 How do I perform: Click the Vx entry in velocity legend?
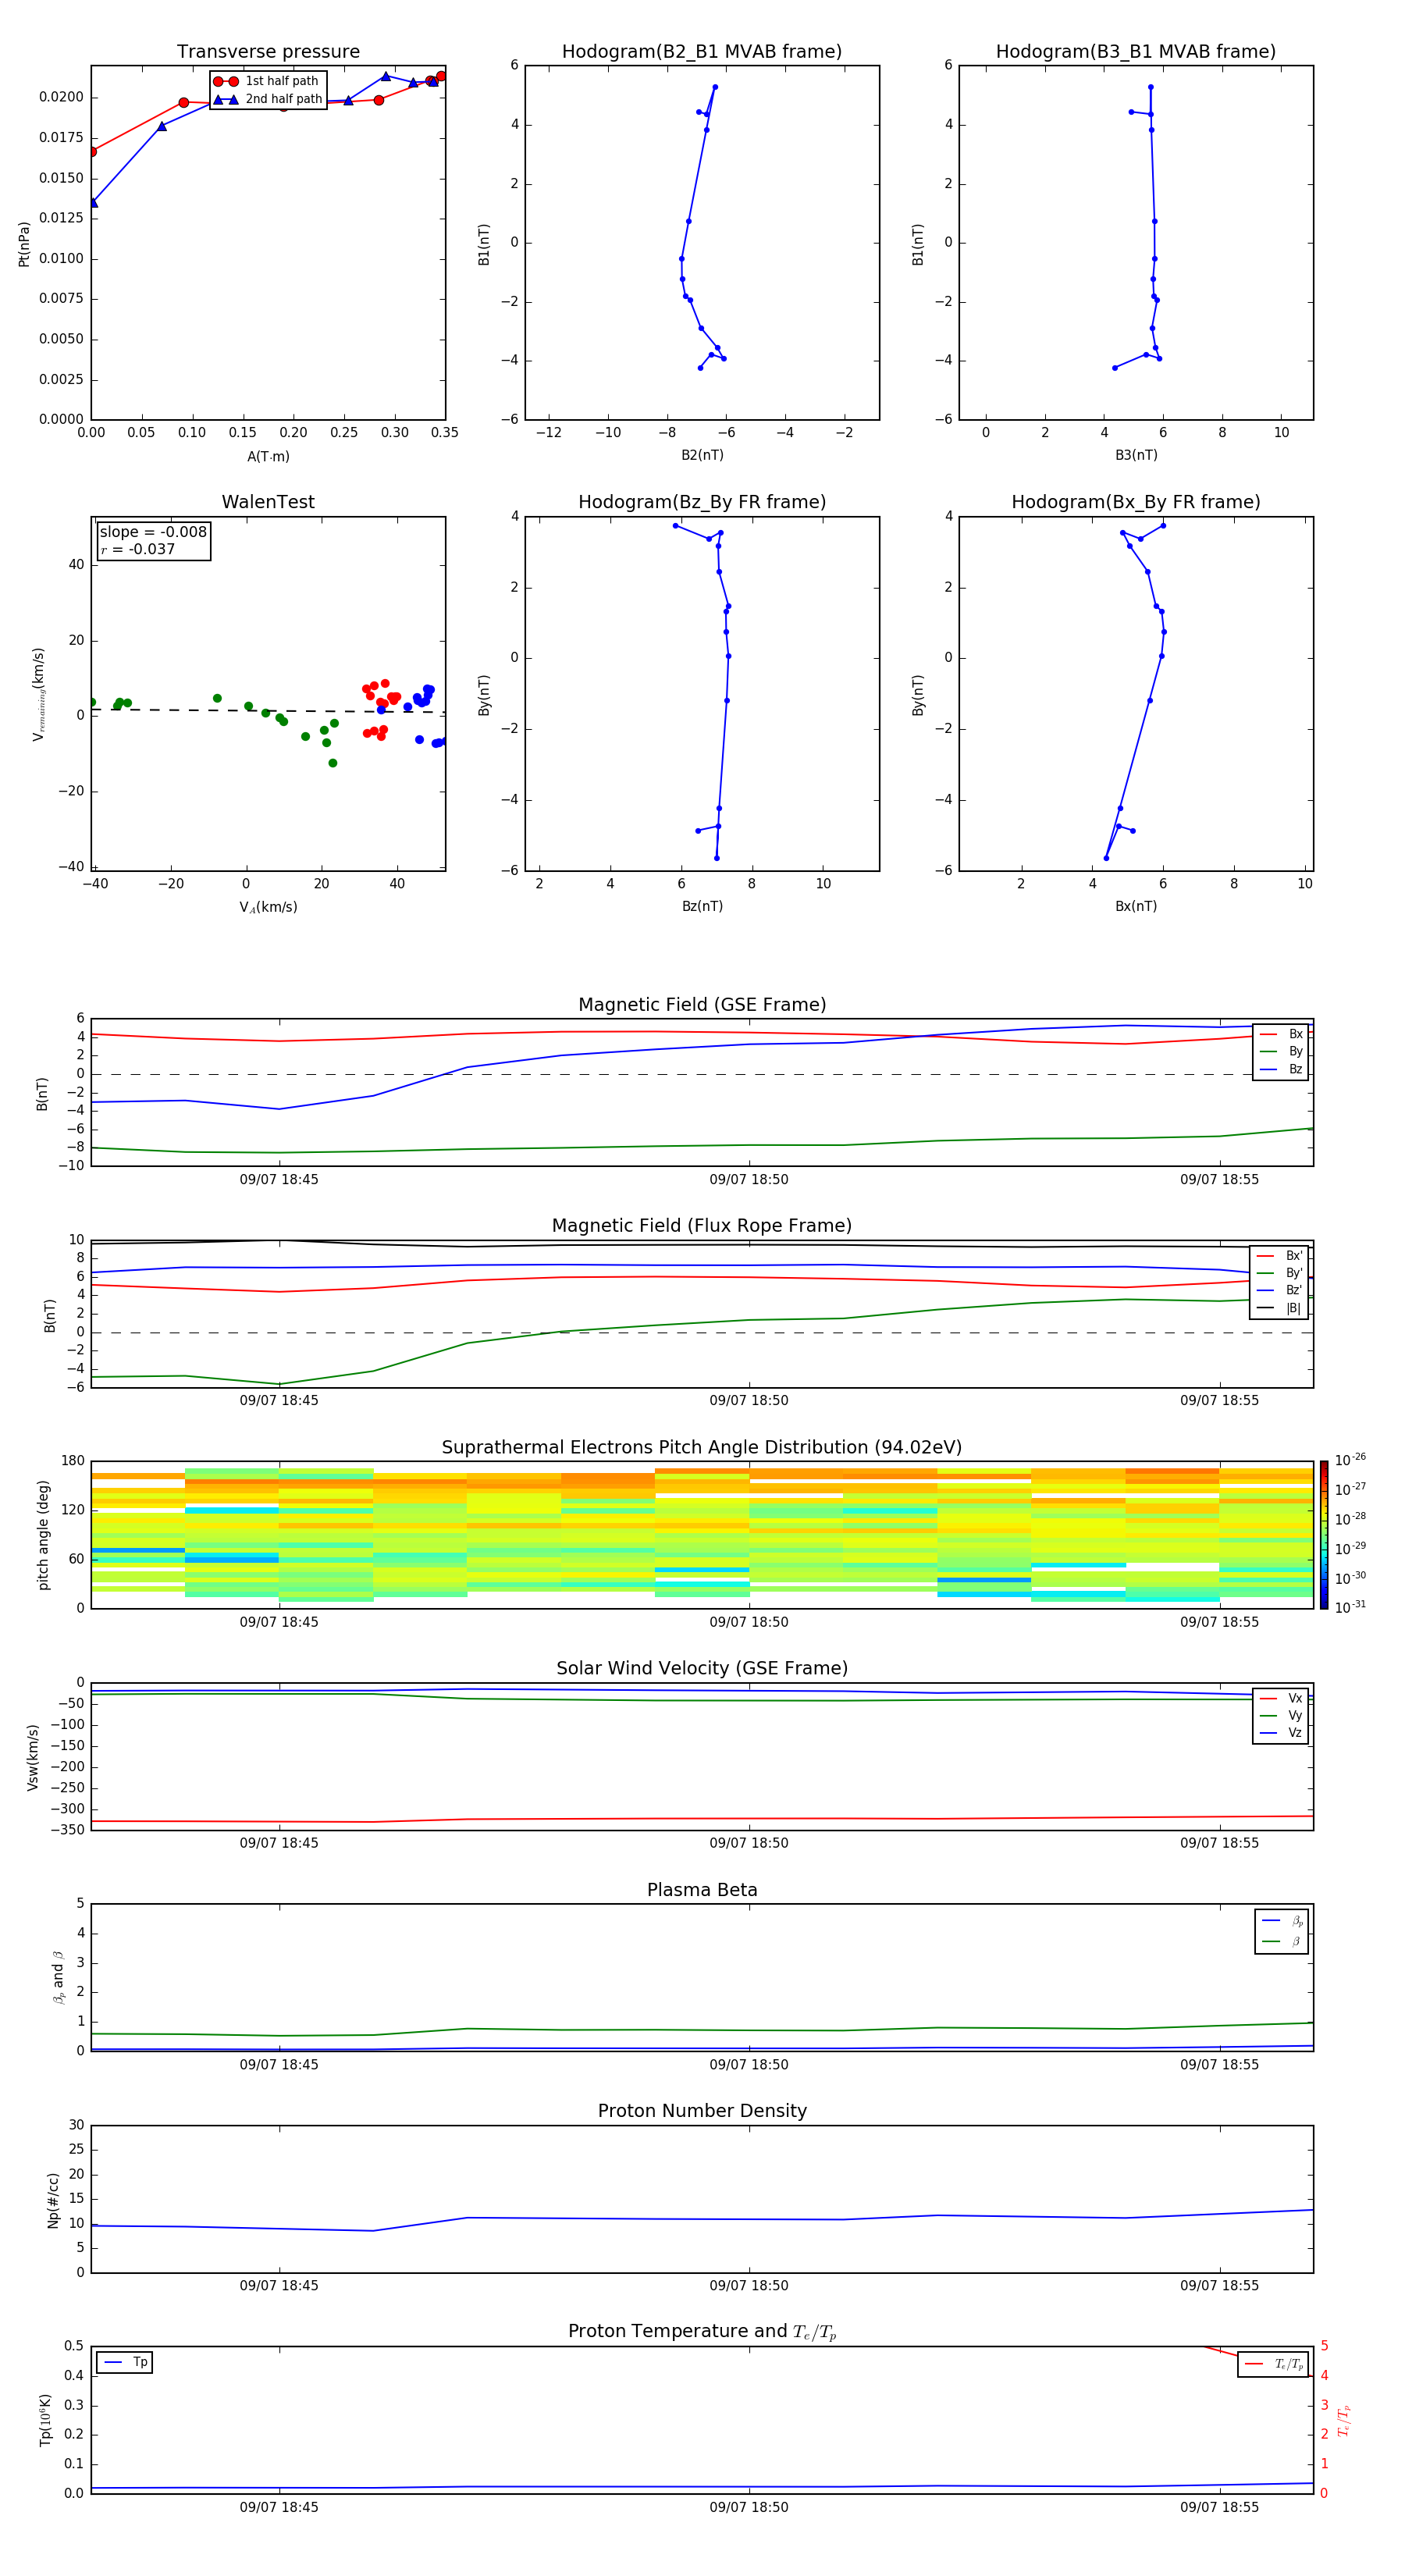coord(1281,1698)
